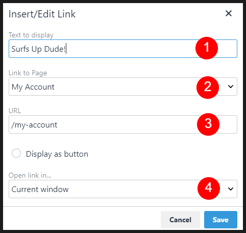Click the red number 4 marker
The image size is (246, 233).
[209, 188]
